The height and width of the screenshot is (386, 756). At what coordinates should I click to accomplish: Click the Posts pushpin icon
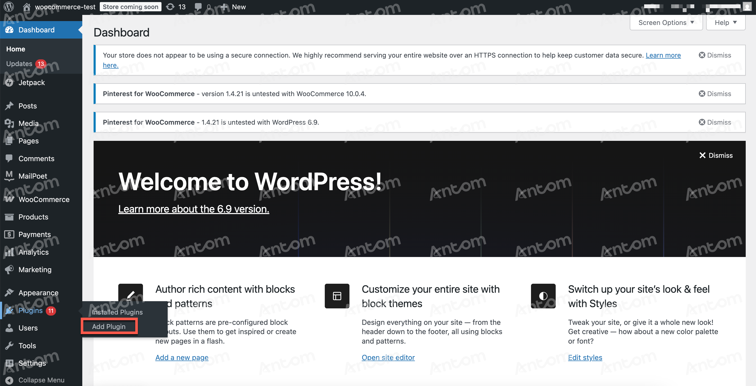pos(10,106)
